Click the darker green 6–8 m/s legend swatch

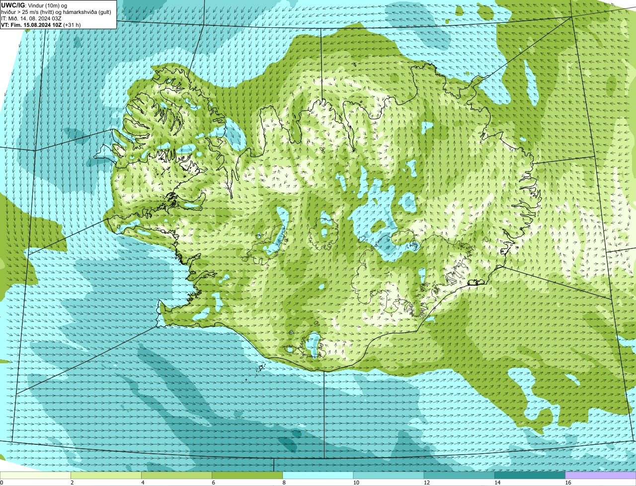(247, 475)
